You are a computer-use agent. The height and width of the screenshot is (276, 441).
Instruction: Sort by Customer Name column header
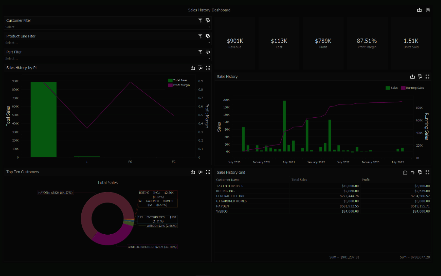(x=228, y=180)
